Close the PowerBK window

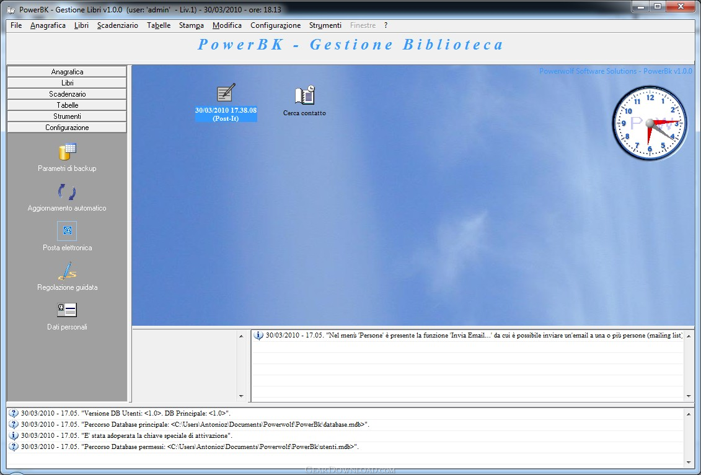click(681, 7)
